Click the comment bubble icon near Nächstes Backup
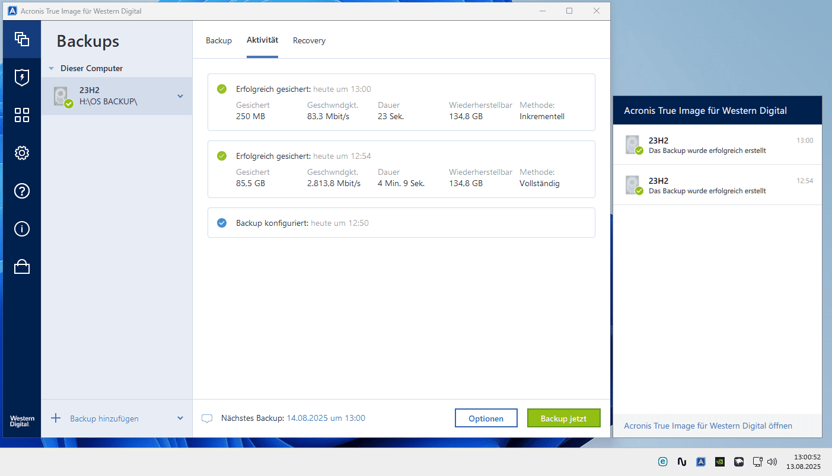 point(207,419)
